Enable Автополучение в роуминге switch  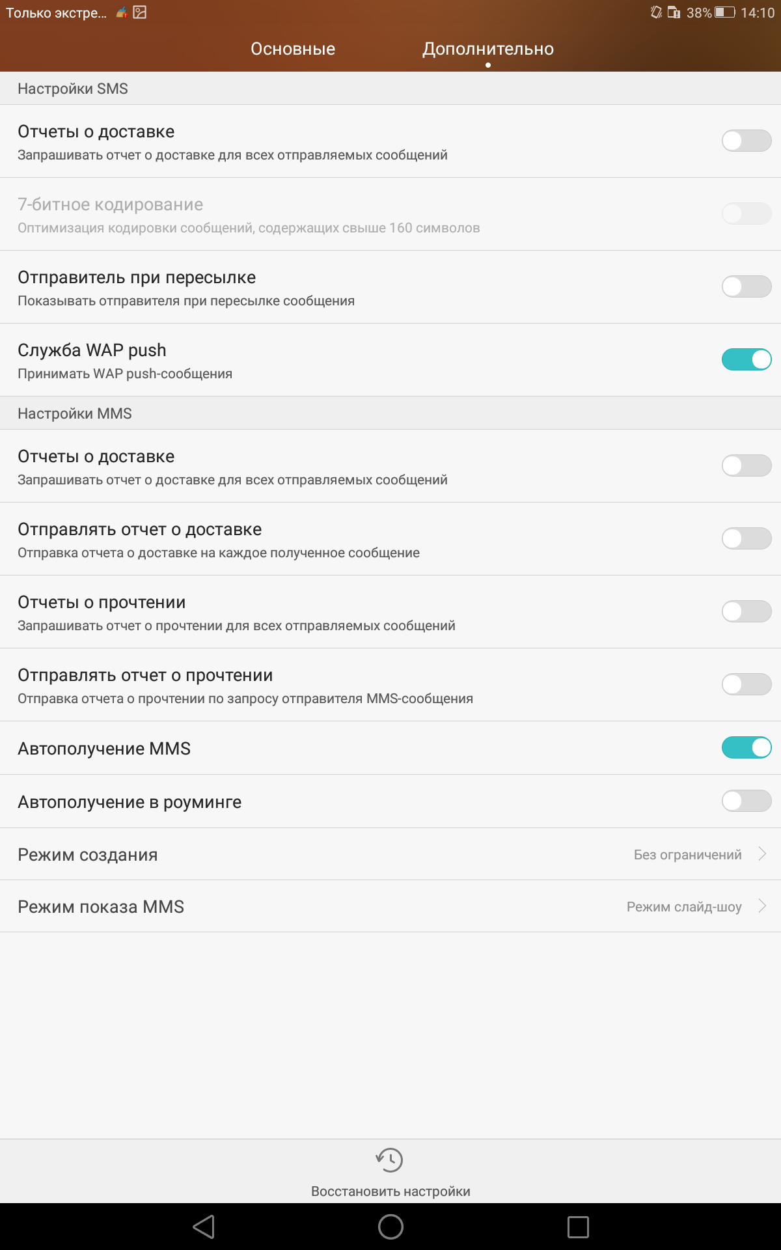(747, 801)
